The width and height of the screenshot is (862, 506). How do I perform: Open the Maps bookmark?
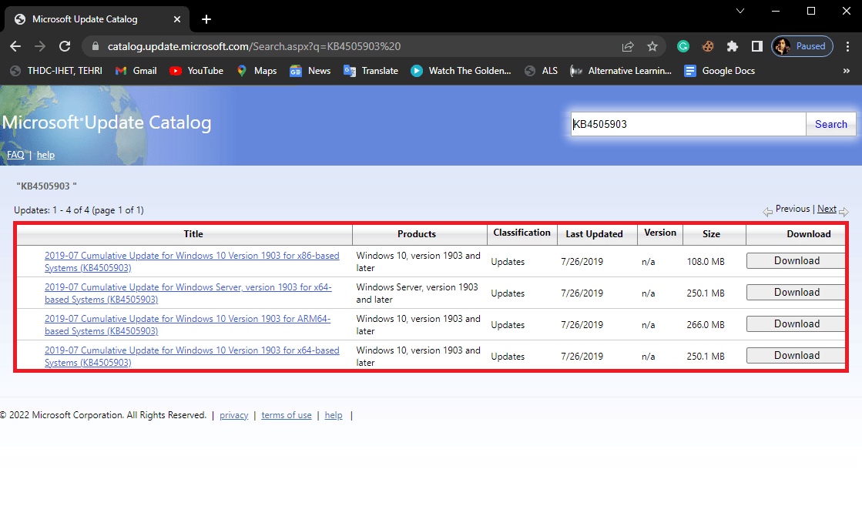[x=257, y=70]
